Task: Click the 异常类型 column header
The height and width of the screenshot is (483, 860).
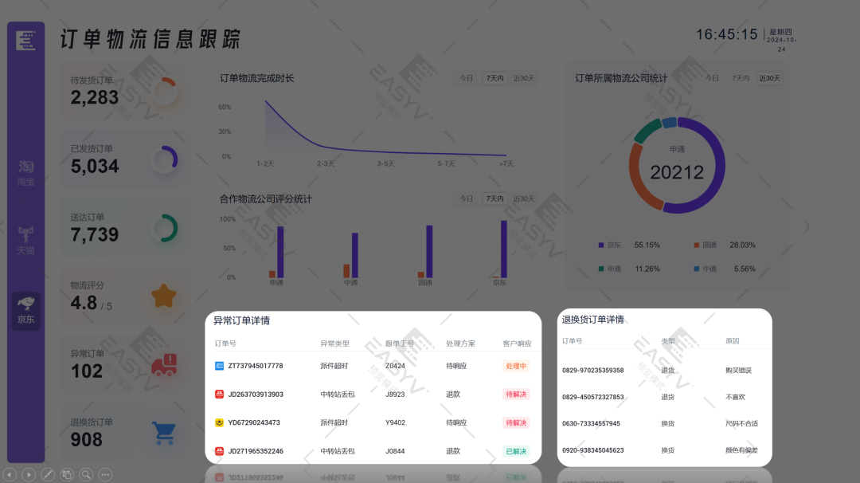Action: pyautogui.click(x=334, y=344)
